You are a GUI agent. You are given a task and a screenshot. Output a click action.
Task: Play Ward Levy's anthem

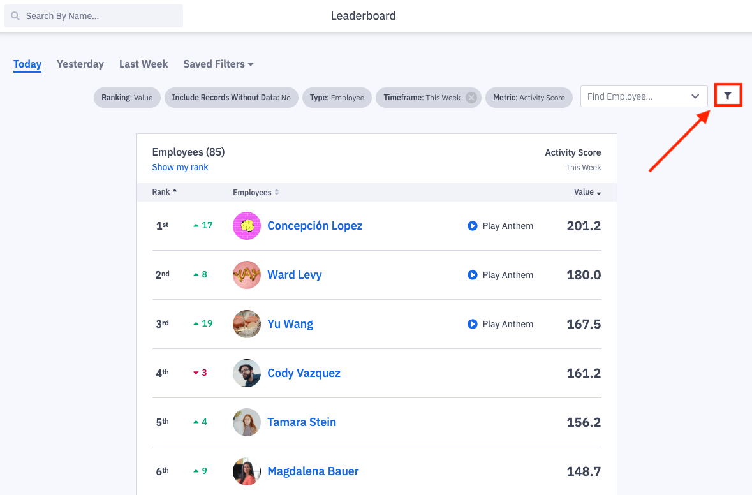pyautogui.click(x=473, y=275)
